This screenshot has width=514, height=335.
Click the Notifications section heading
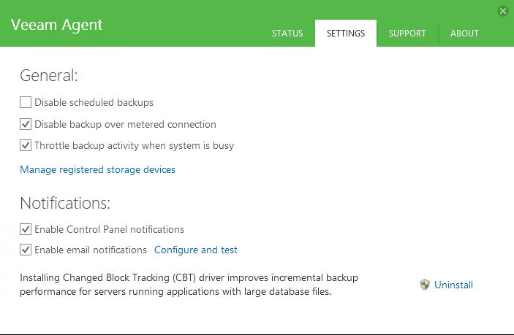tap(65, 202)
